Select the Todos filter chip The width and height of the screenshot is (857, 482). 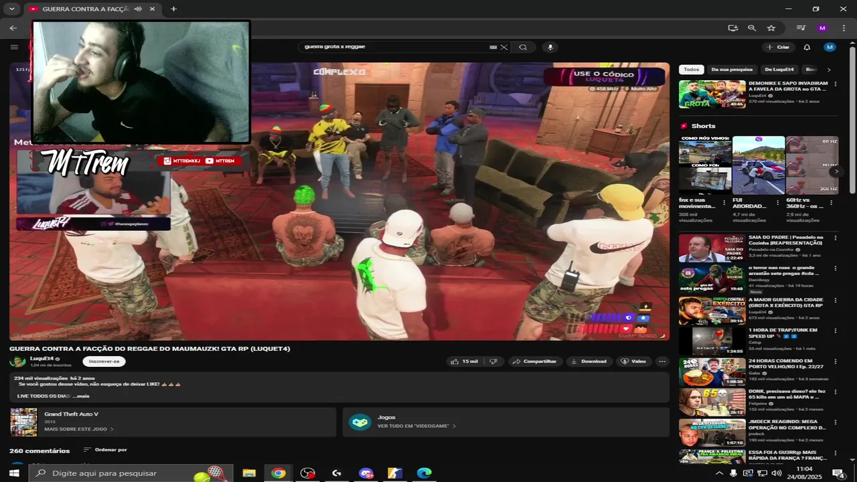[692, 70]
